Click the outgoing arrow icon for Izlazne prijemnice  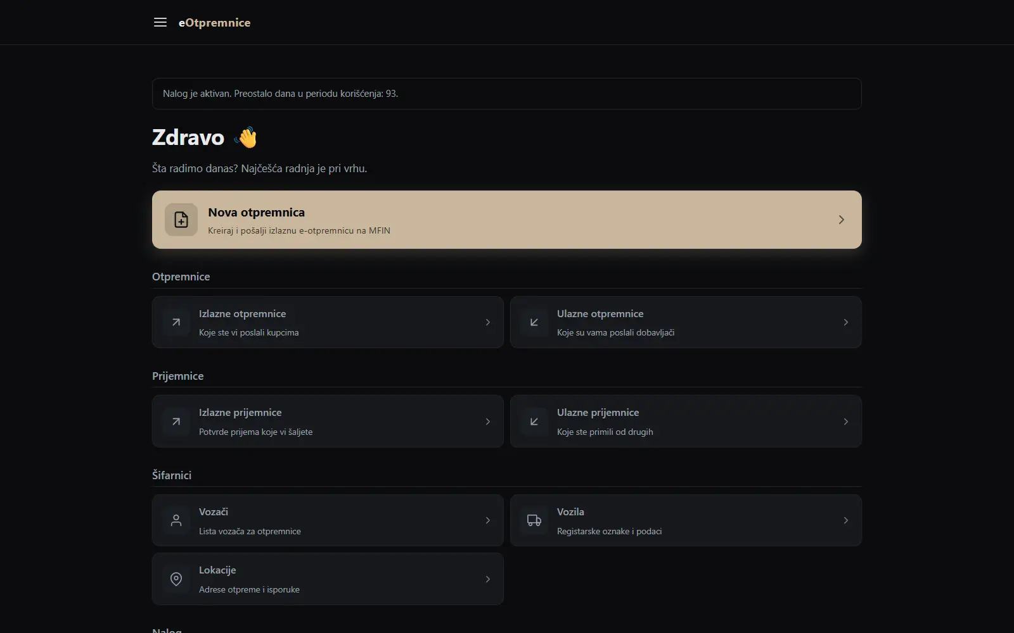(176, 422)
